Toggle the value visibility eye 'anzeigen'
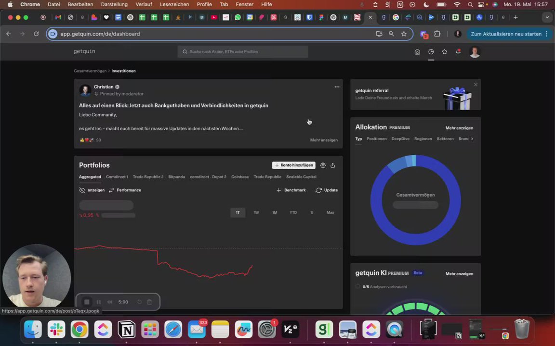Image resolution: width=555 pixels, height=346 pixels. (92, 190)
